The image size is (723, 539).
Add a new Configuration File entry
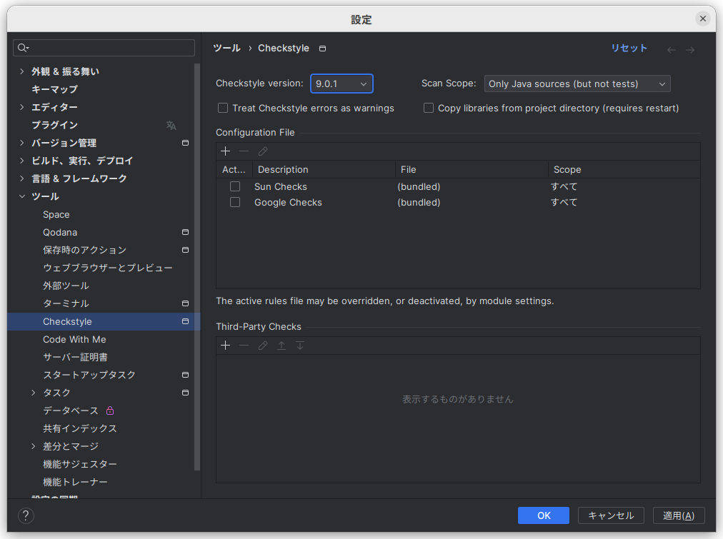coord(225,151)
